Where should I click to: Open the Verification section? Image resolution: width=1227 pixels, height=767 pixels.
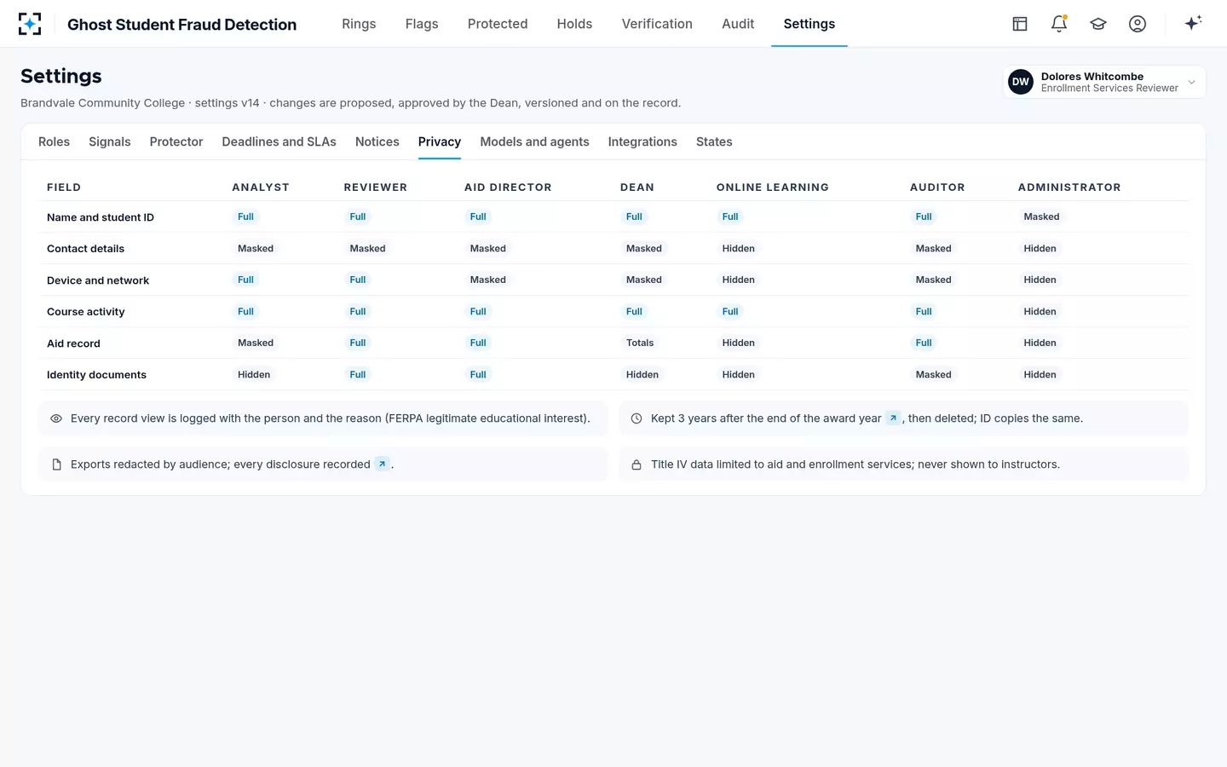(657, 24)
